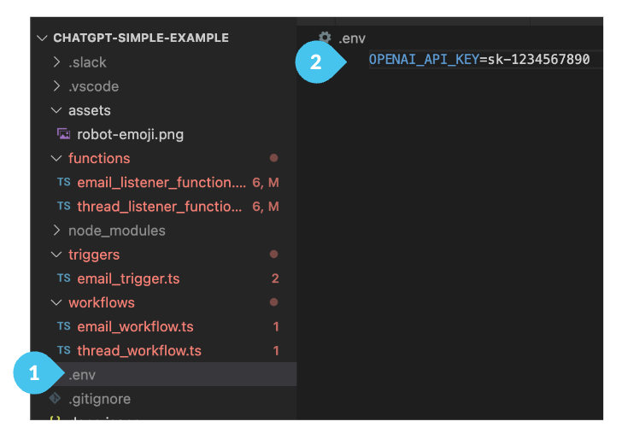Click TS icon of thread_workflow.ts
Viewport: 622px width, 439px height.
click(64, 350)
